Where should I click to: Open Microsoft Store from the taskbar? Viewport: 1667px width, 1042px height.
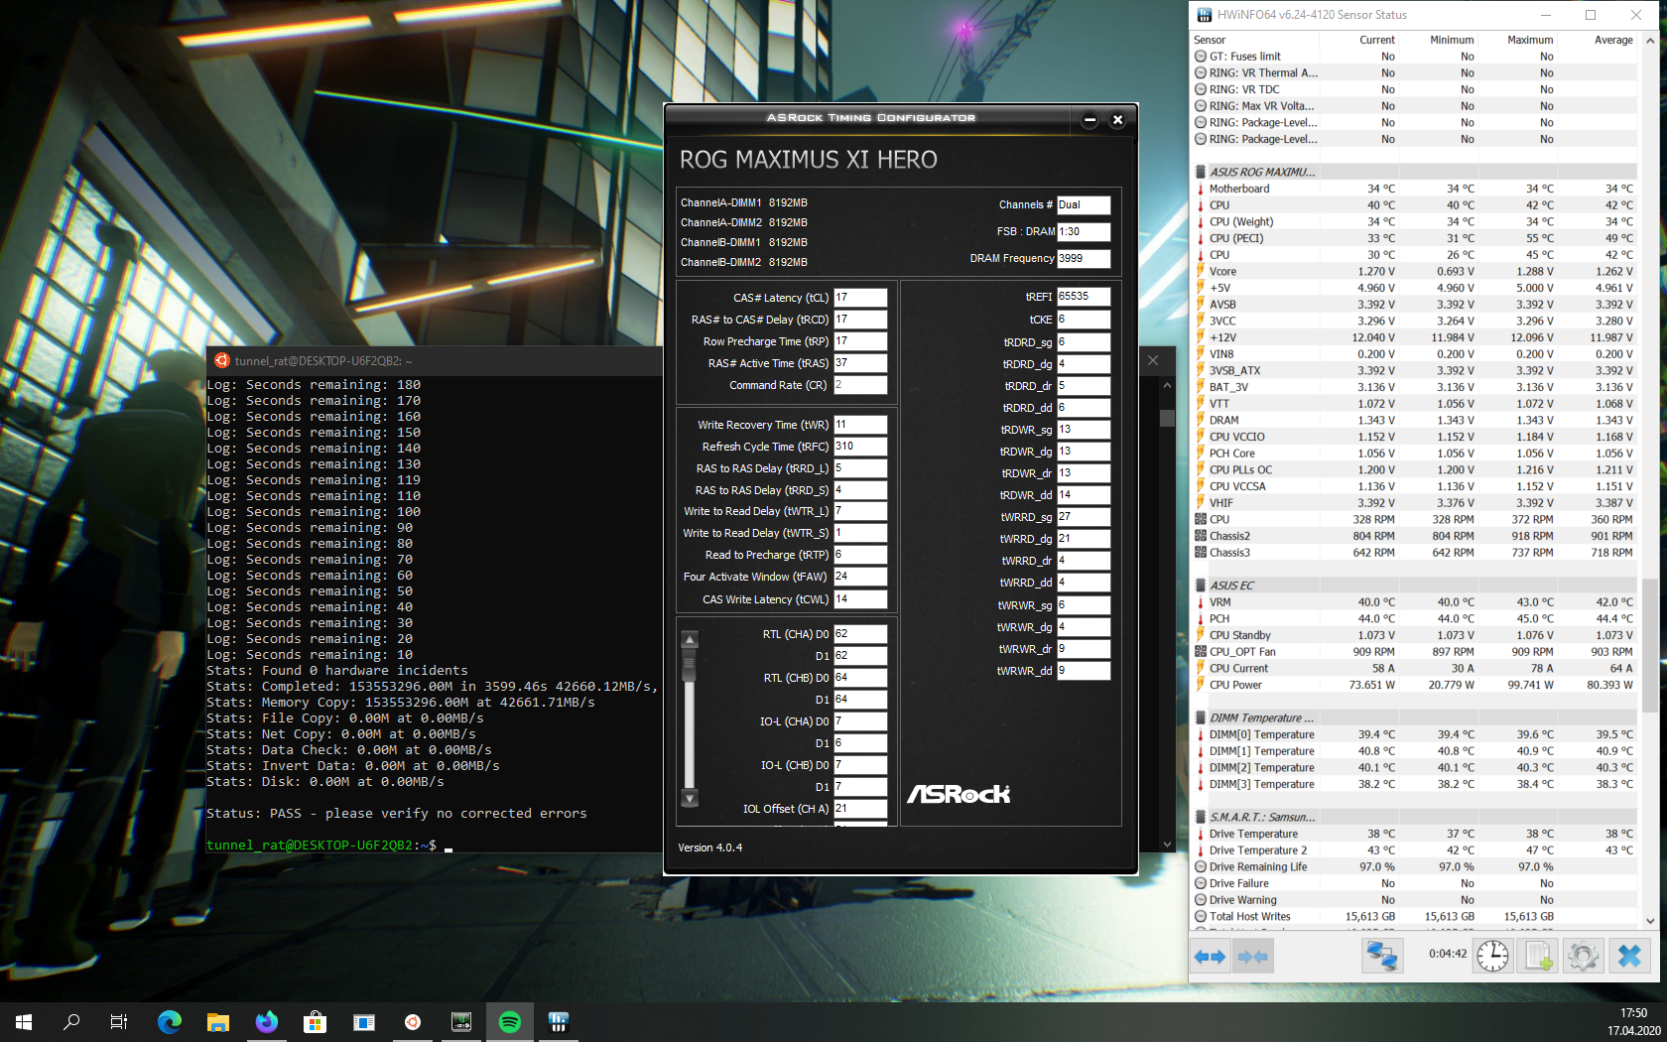(316, 1022)
